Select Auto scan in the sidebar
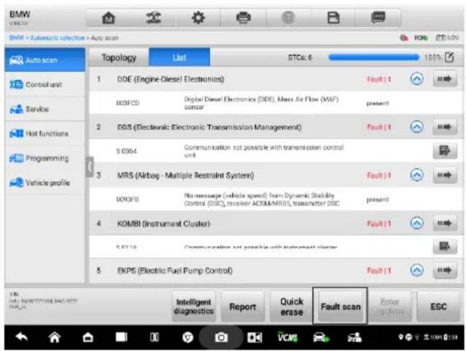The width and height of the screenshot is (466, 351). tap(45, 60)
